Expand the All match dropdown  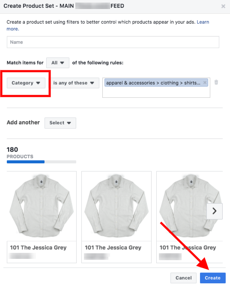coord(58,63)
